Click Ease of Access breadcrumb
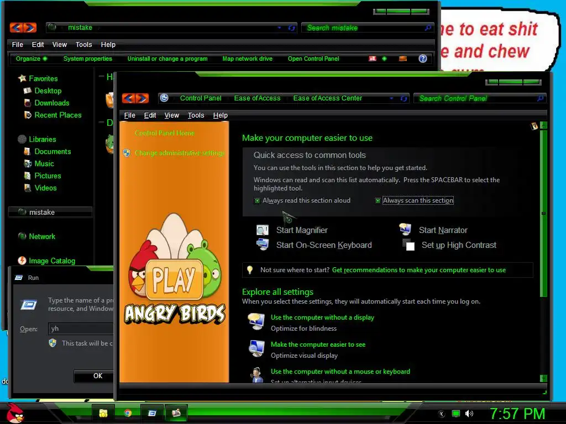Screen dimensions: 566x424 [x=257, y=98]
